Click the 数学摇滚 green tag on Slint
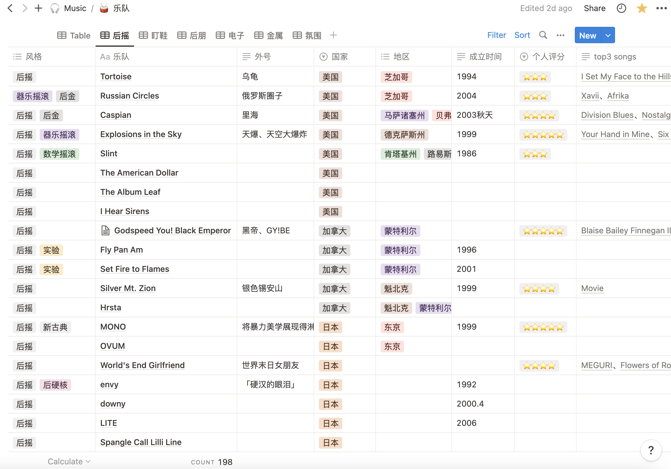The width and height of the screenshot is (671, 469). 59,154
